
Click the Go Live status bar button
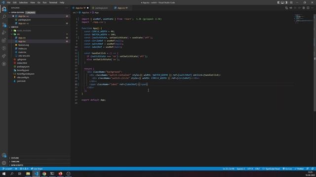[x=287, y=169]
